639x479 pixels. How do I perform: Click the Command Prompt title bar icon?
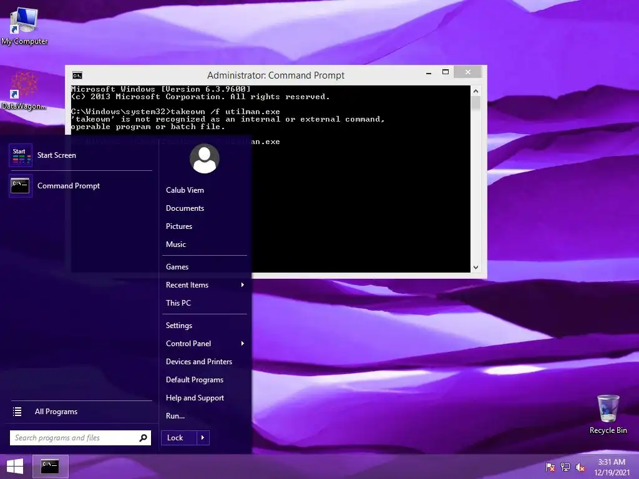click(x=77, y=75)
